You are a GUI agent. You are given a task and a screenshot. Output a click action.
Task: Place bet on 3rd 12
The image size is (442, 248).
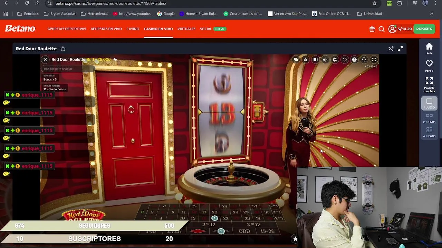click(x=253, y=225)
